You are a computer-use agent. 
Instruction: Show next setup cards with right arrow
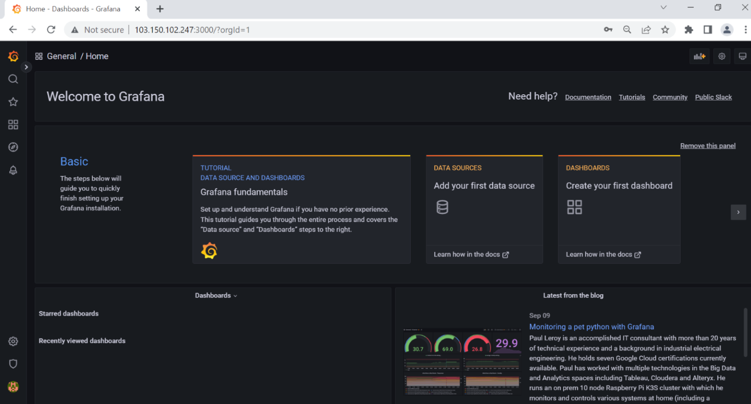(738, 212)
